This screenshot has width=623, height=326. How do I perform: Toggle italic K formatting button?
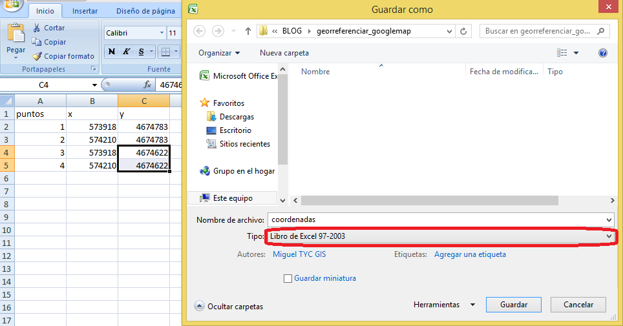(x=127, y=52)
